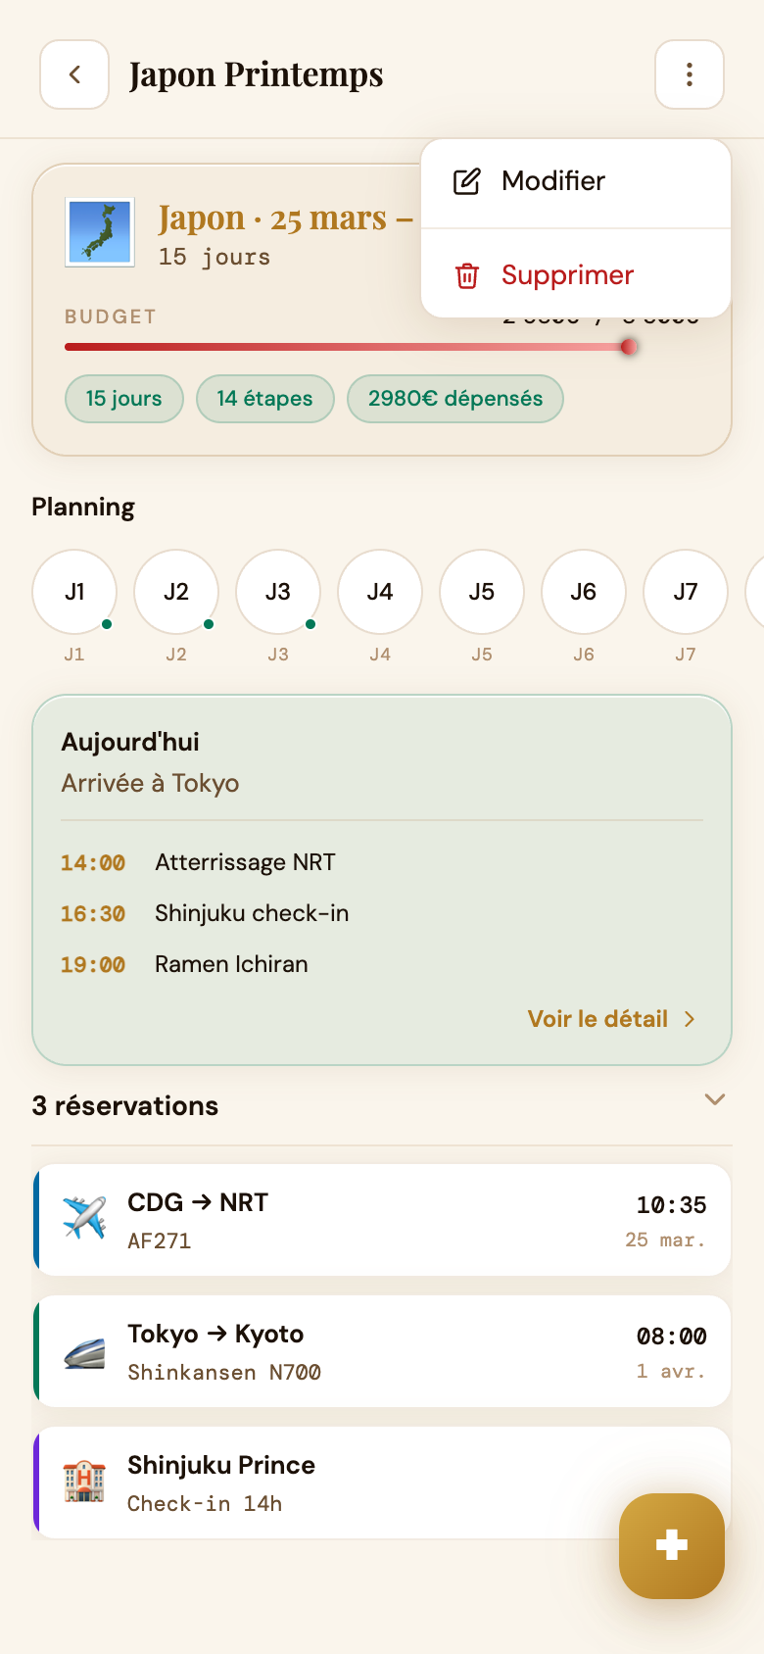The width and height of the screenshot is (764, 1654).
Task: Select day J4 in the planning
Action: [x=380, y=592]
